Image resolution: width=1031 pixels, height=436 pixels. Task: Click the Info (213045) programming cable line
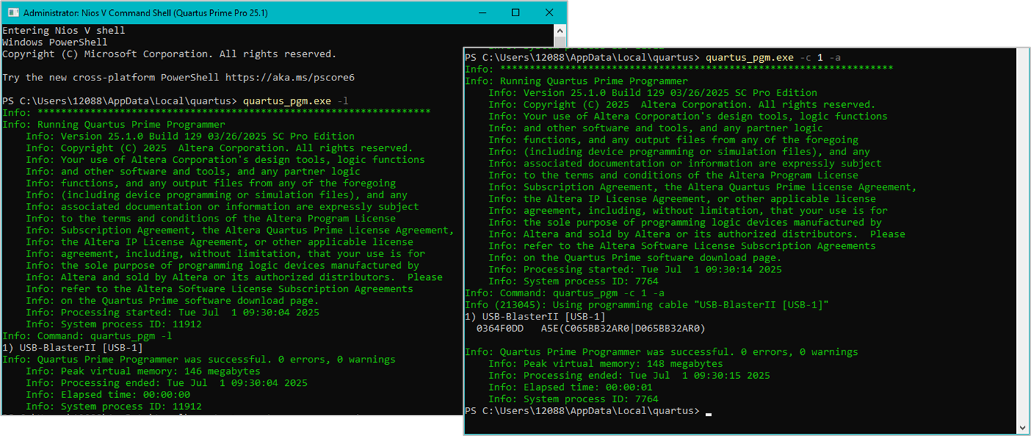(x=647, y=305)
